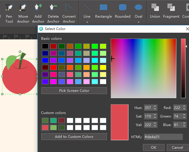Click the Fragment shape operation
Screen dimensions: 189x152
171,11
